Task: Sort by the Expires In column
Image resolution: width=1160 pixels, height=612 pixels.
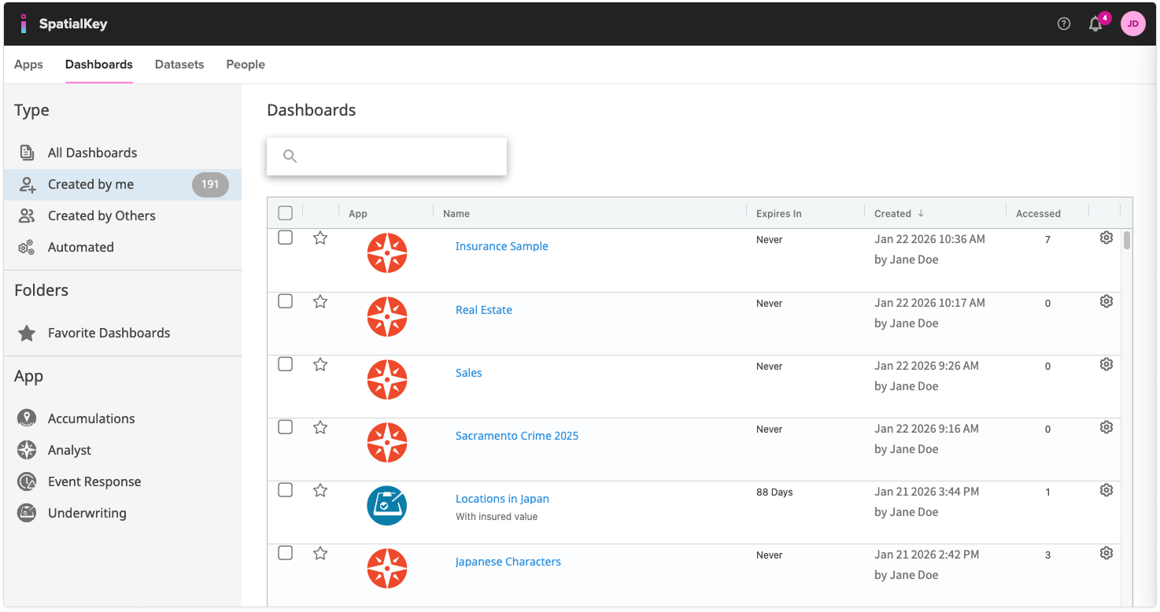Action: [x=778, y=213]
